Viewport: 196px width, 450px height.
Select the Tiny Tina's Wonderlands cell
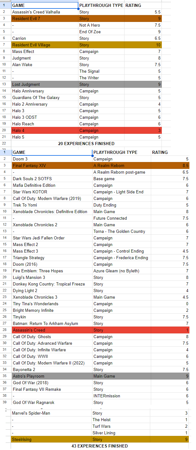(52, 304)
